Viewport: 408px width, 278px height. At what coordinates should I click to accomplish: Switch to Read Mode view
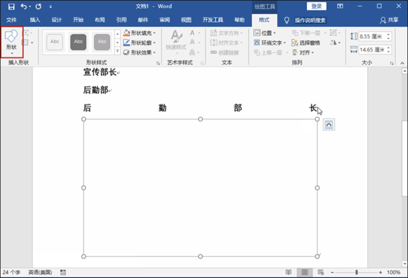click(x=288, y=272)
